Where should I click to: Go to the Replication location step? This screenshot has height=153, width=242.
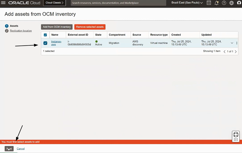tap(21, 31)
